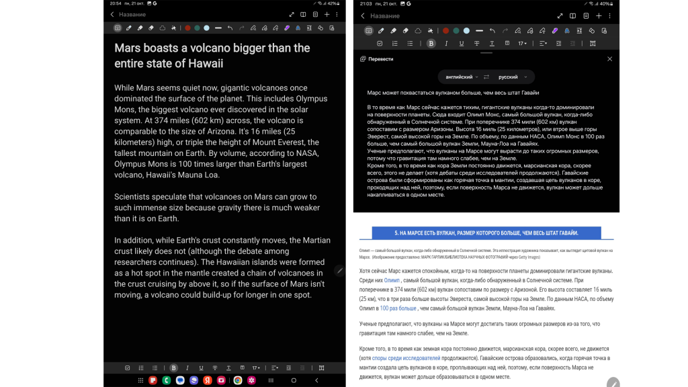
Task: Open the font size 17 dropdown in the left note
Action: click(256, 368)
